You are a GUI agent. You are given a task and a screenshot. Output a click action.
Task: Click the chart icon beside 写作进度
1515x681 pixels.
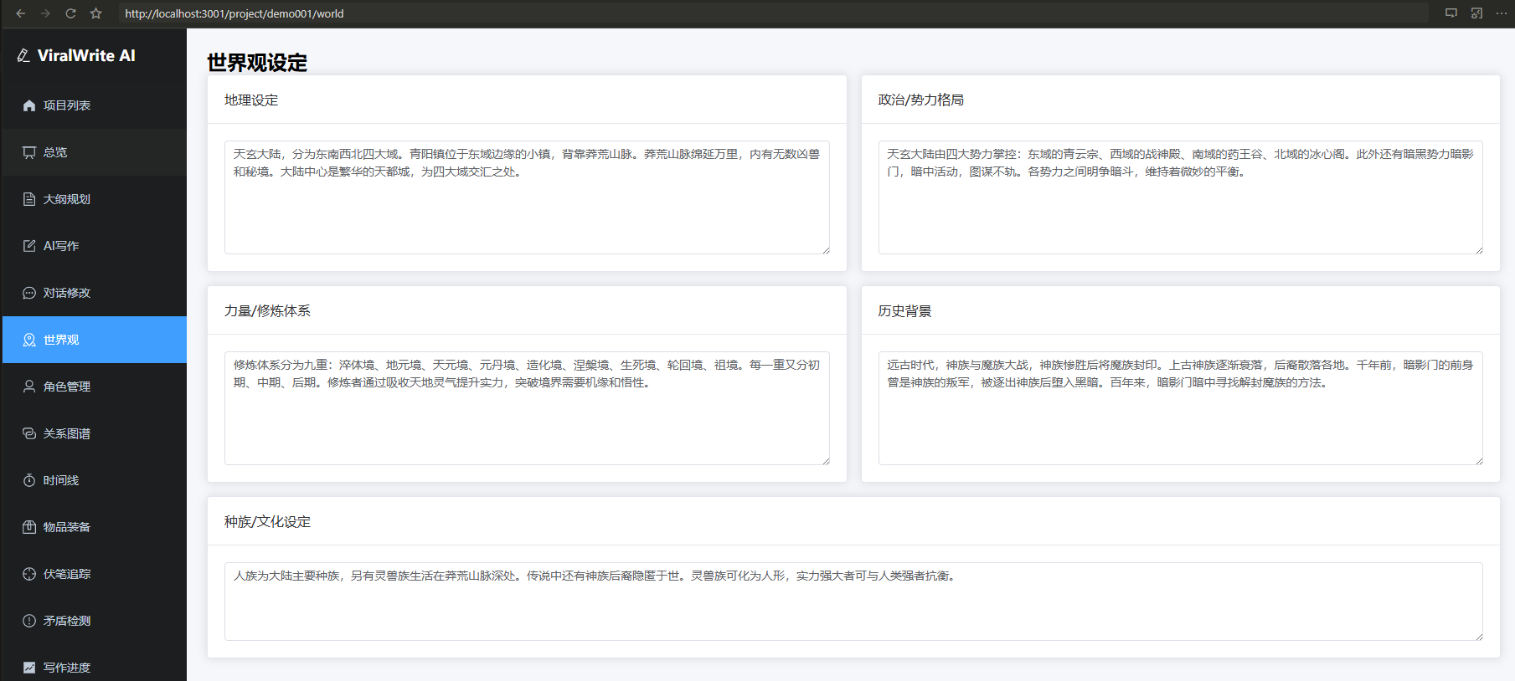click(29, 668)
